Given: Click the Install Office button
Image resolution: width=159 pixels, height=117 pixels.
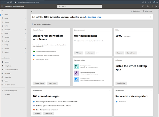Looking at the screenshot, I should pyautogui.click(x=121, y=83).
